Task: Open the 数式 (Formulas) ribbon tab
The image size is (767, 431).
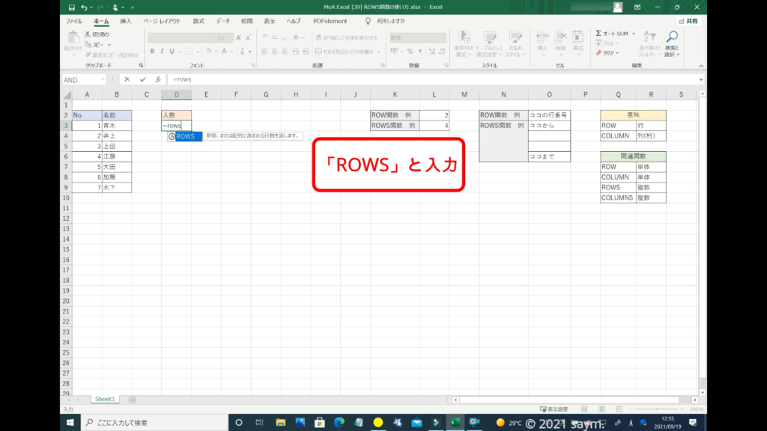Action: [x=198, y=22]
